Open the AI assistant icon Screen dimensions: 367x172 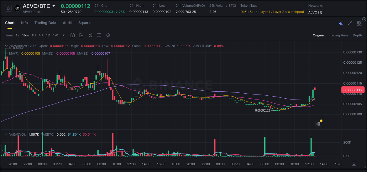[341, 23]
